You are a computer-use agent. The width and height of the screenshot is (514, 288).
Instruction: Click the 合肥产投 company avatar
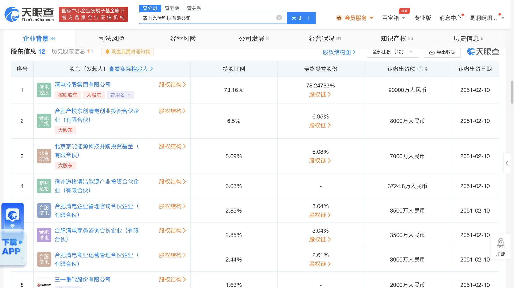point(44,121)
